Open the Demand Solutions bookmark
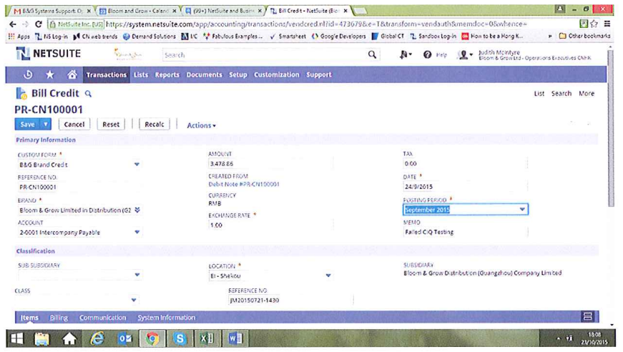This screenshot has height=352, width=623. click(x=149, y=36)
